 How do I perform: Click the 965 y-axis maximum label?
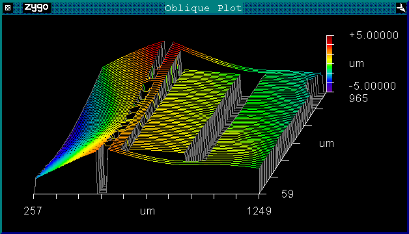pos(358,98)
